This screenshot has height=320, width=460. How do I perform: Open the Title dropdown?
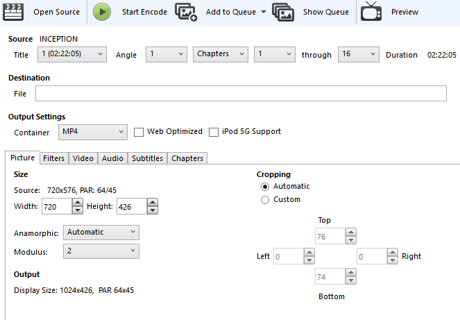(x=73, y=54)
